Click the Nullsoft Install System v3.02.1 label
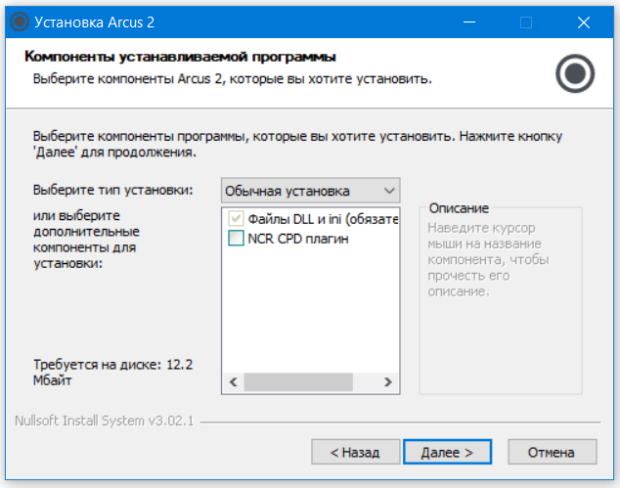Viewport: 620px width, 488px height. [x=105, y=421]
